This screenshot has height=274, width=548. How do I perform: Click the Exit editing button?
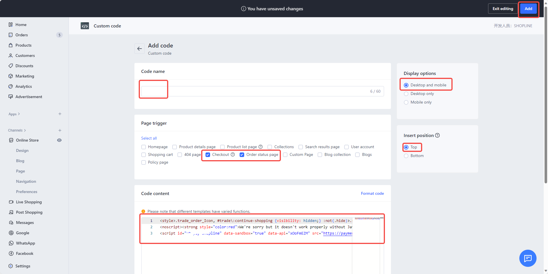pos(503,9)
